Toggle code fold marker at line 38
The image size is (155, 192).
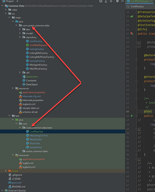(x=137, y=81)
